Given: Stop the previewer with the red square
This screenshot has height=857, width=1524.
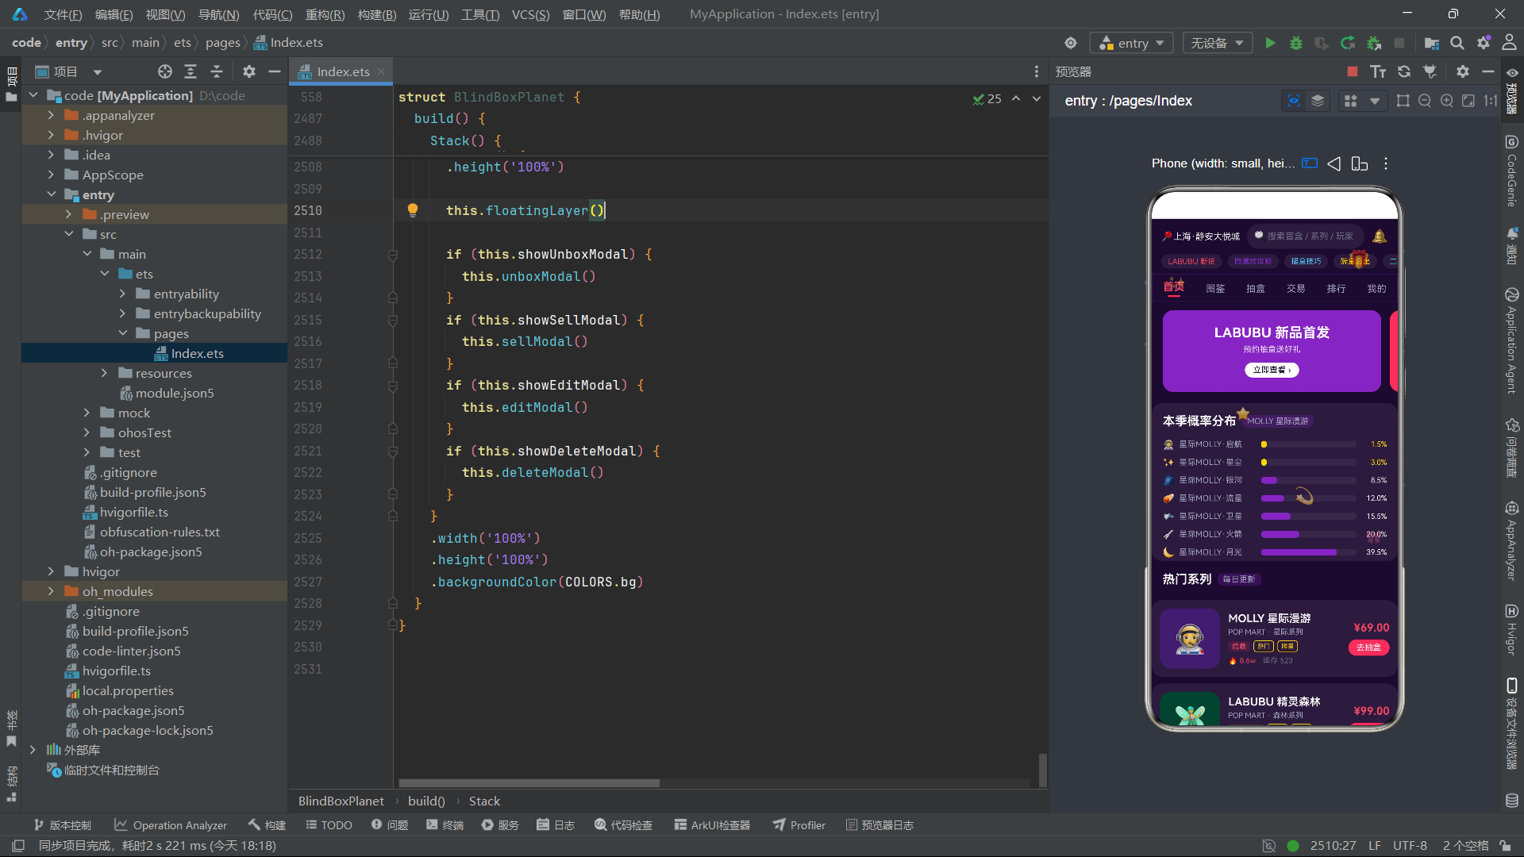Looking at the screenshot, I should click(x=1353, y=71).
